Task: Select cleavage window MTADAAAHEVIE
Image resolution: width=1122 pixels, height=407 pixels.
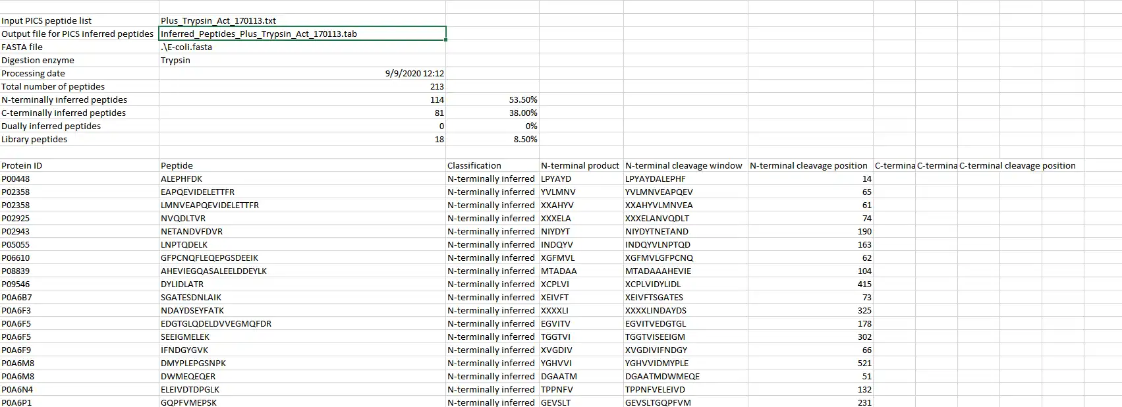Action: [x=685, y=271]
